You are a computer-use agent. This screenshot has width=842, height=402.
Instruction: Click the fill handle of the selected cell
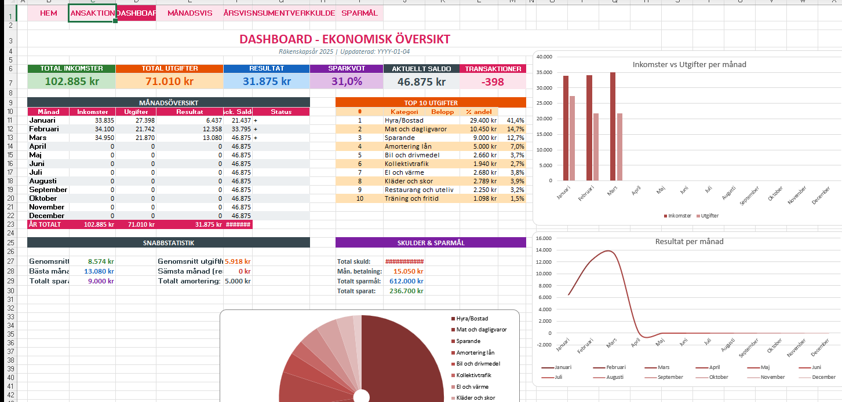[x=116, y=21]
